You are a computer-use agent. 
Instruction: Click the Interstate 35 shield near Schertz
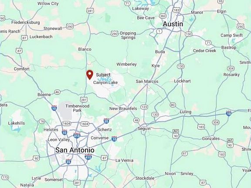point(106,121)
